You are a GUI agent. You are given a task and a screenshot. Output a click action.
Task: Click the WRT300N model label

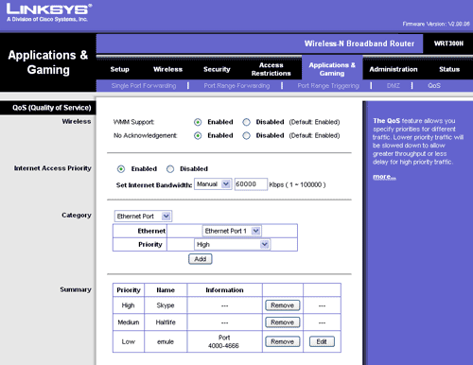pos(448,43)
